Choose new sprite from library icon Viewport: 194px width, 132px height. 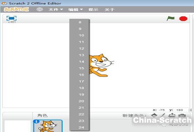point(154,115)
